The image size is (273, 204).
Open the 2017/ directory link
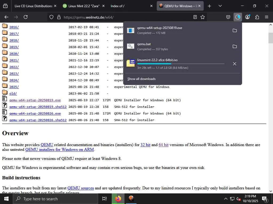click(14, 34)
